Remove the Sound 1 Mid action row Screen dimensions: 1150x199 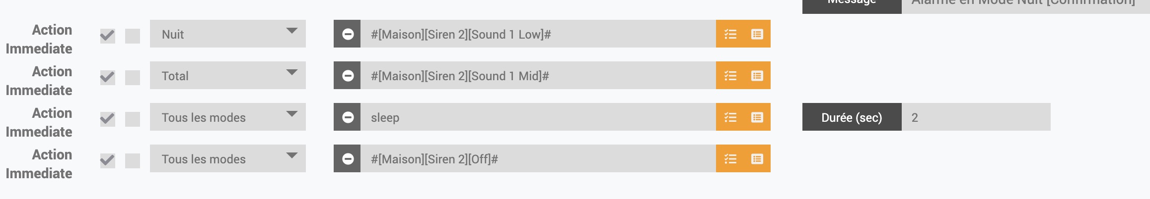[347, 75]
